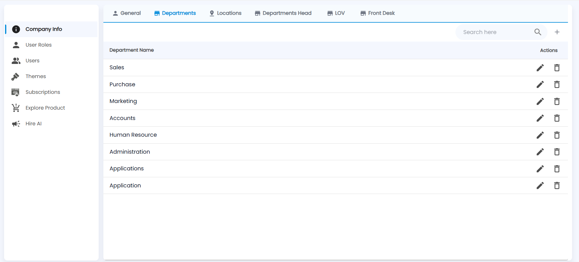Click the plus icon to add department
The height and width of the screenshot is (262, 579).
[x=557, y=32]
